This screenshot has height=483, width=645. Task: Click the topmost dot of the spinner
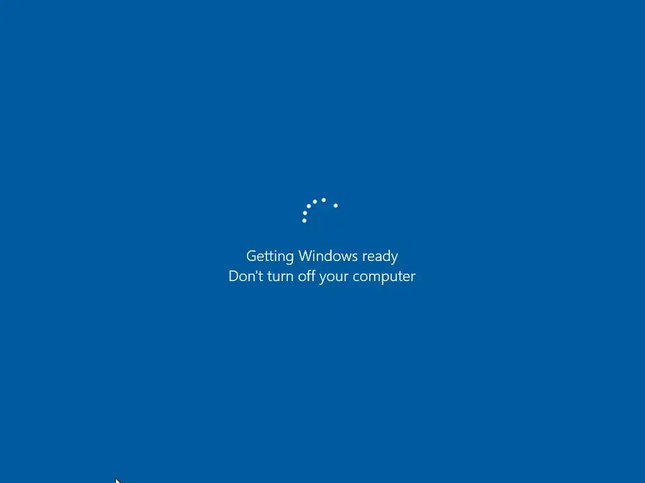pos(324,200)
